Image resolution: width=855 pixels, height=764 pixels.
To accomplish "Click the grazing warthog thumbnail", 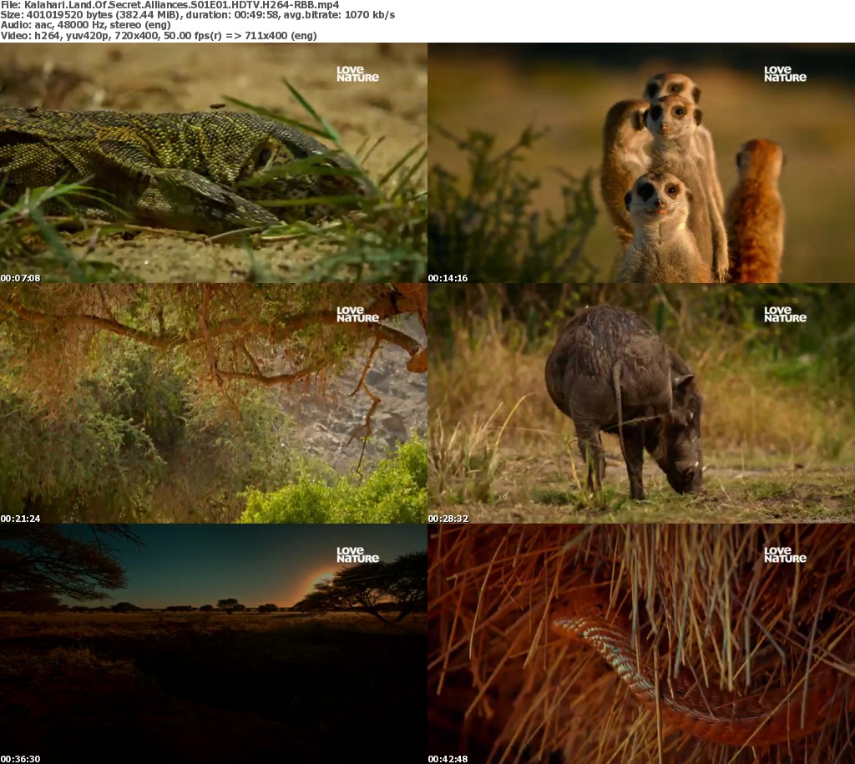I will pyautogui.click(x=641, y=403).
